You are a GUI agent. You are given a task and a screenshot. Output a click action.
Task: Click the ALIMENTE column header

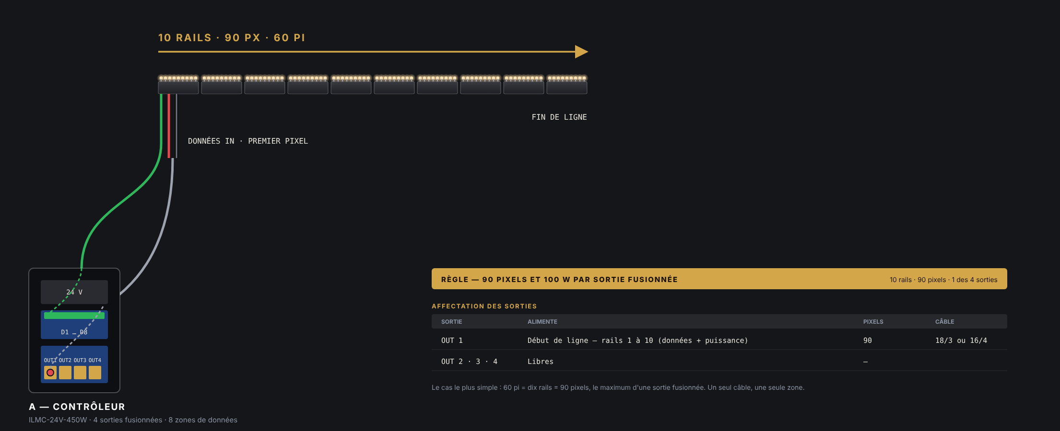[542, 322]
